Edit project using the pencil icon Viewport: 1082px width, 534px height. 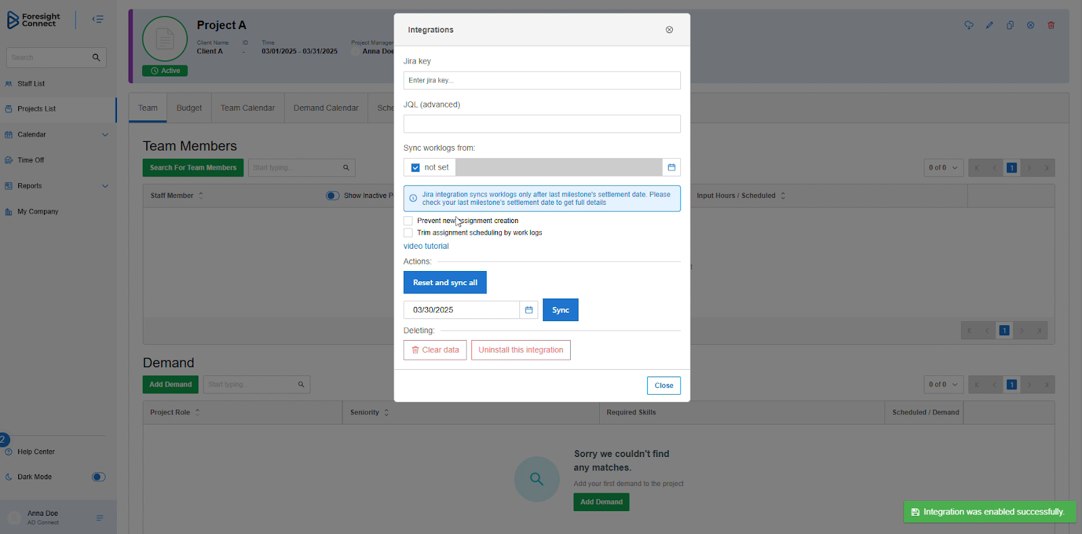(x=989, y=25)
